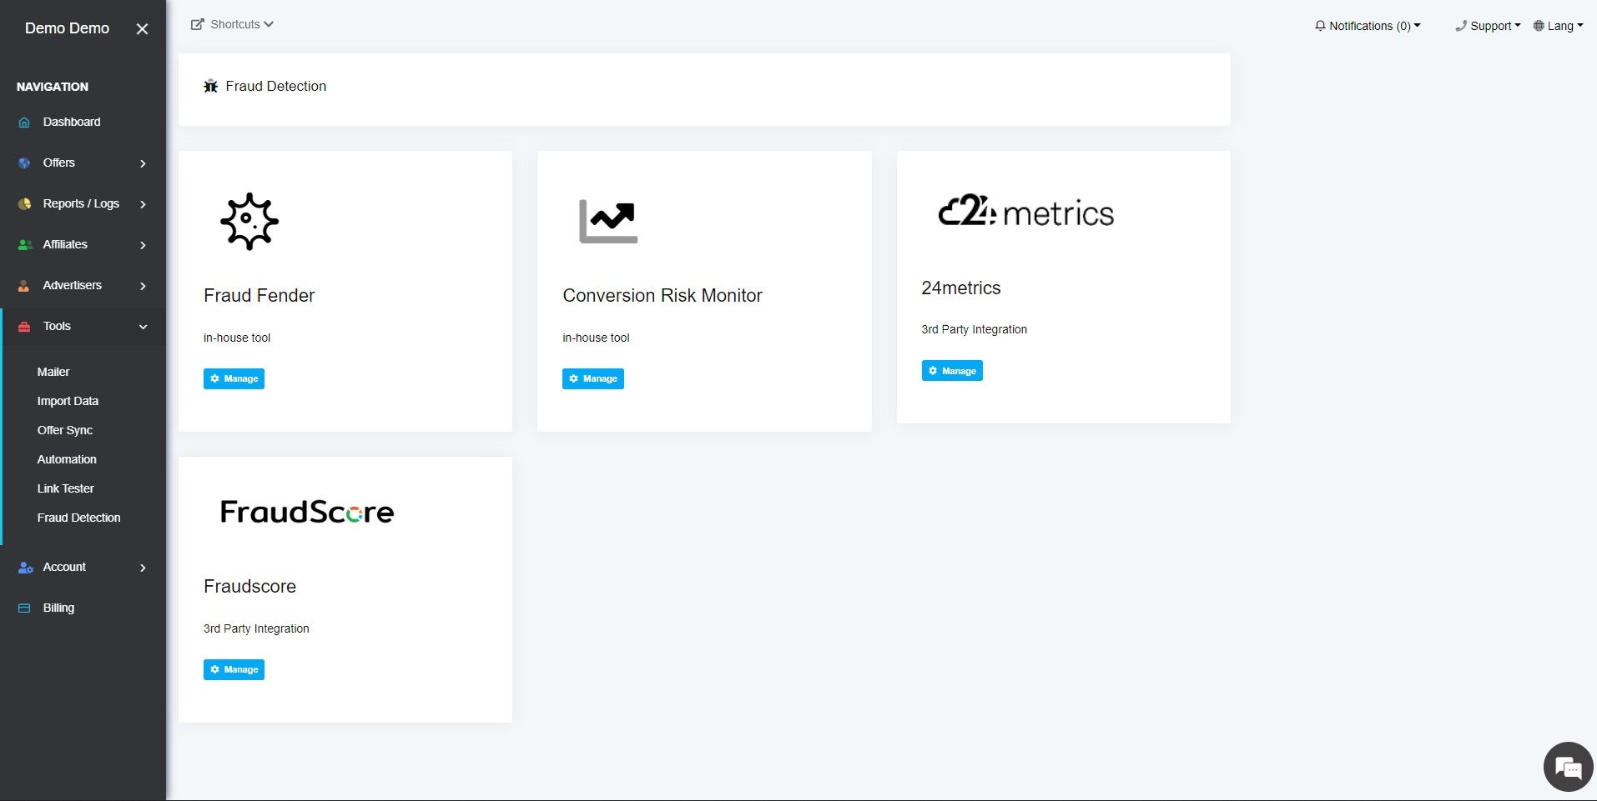1597x801 pixels.
Task: Select Link Tester in Tools submenu
Action: click(x=65, y=488)
